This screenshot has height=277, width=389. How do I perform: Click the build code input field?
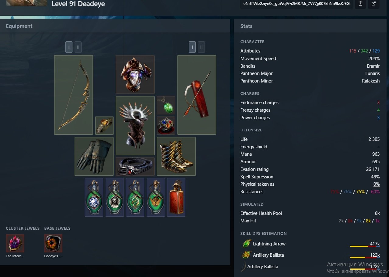point(296,4)
